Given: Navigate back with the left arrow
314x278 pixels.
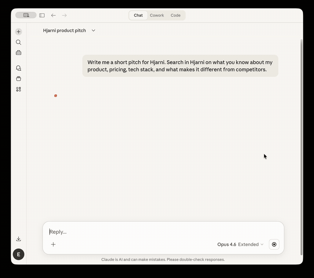Looking at the screenshot, I should (x=53, y=15).
